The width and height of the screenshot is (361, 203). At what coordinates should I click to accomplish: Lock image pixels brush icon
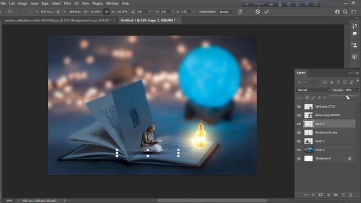313,98
